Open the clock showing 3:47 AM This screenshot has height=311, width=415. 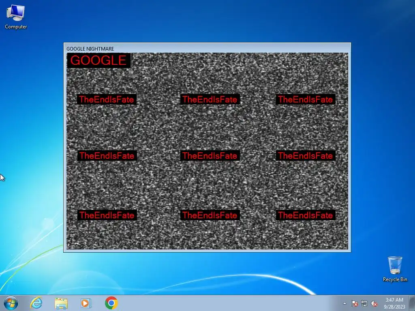click(394, 303)
